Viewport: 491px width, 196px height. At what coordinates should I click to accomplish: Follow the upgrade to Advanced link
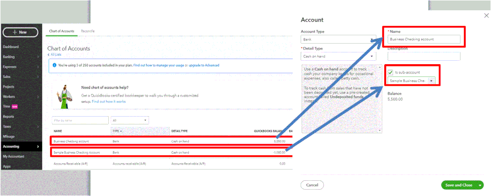coord(205,65)
